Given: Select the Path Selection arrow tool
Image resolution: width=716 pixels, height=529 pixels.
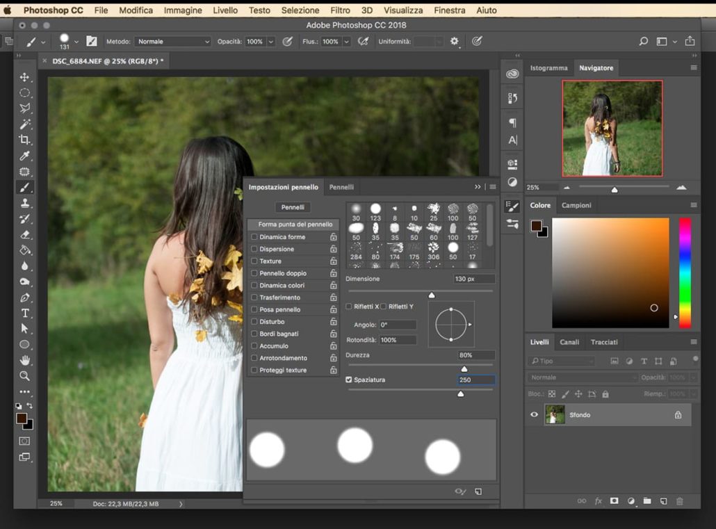Looking at the screenshot, I should 24,329.
